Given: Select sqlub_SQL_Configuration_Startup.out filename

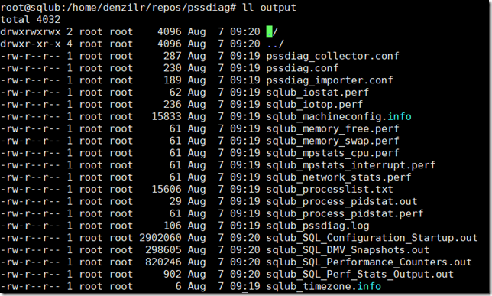Looking at the screenshot, I should pos(372,238).
